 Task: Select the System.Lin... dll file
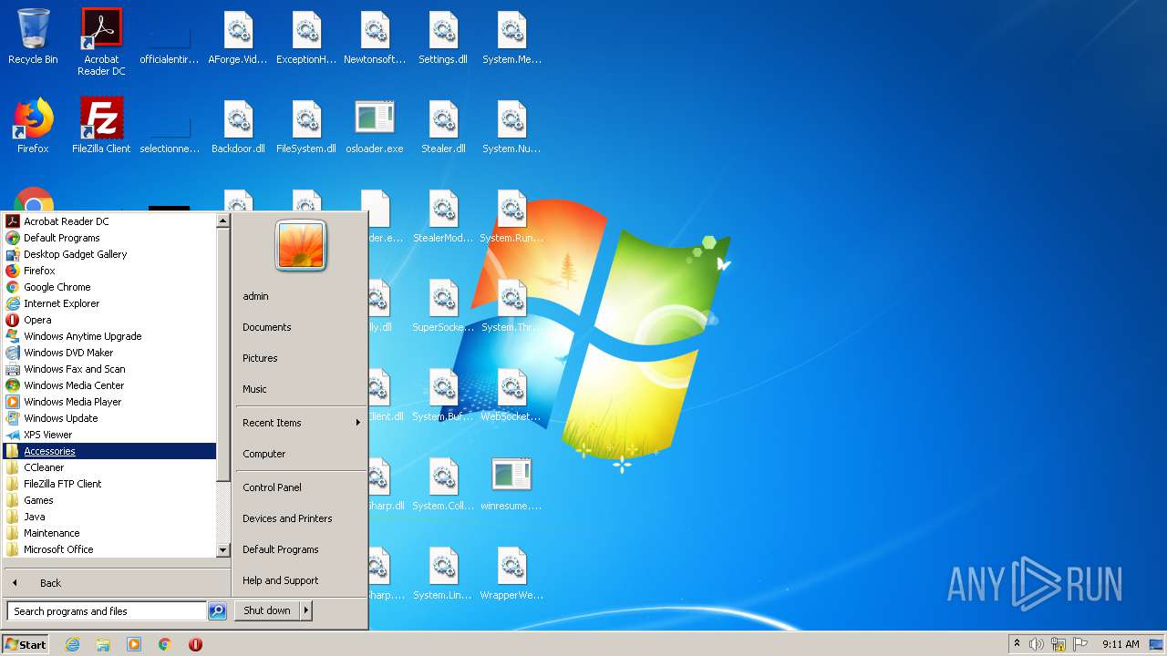coord(443,574)
